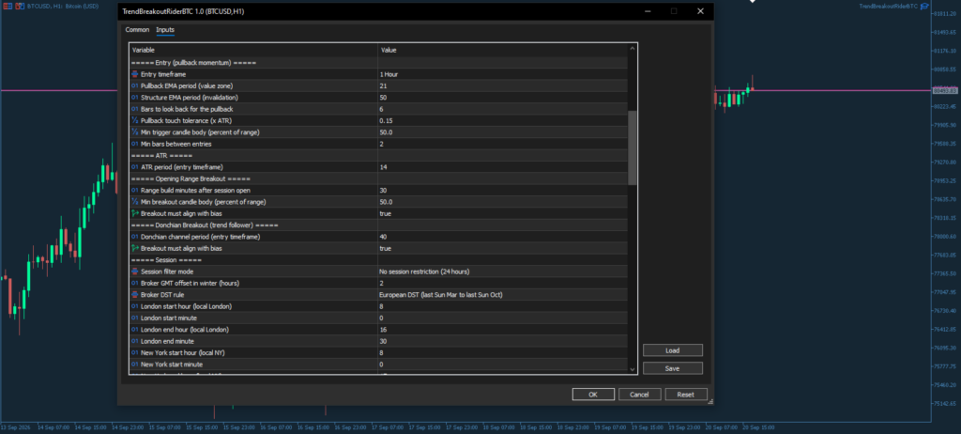The image size is (961, 434).
Task: Click the Cancel button
Action: click(x=639, y=395)
